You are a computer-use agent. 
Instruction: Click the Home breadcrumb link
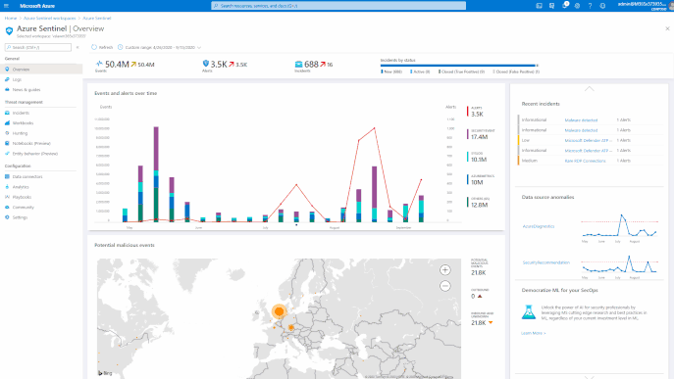click(x=11, y=18)
